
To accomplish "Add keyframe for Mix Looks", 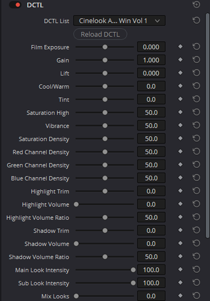I will coord(180,296).
